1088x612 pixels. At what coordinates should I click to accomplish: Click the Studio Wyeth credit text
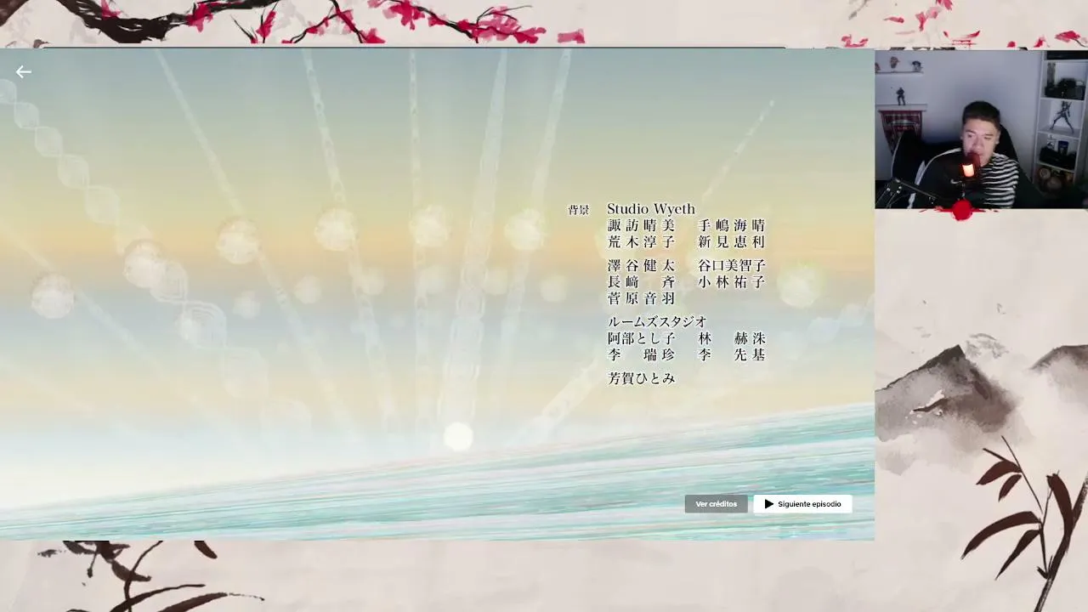(650, 209)
